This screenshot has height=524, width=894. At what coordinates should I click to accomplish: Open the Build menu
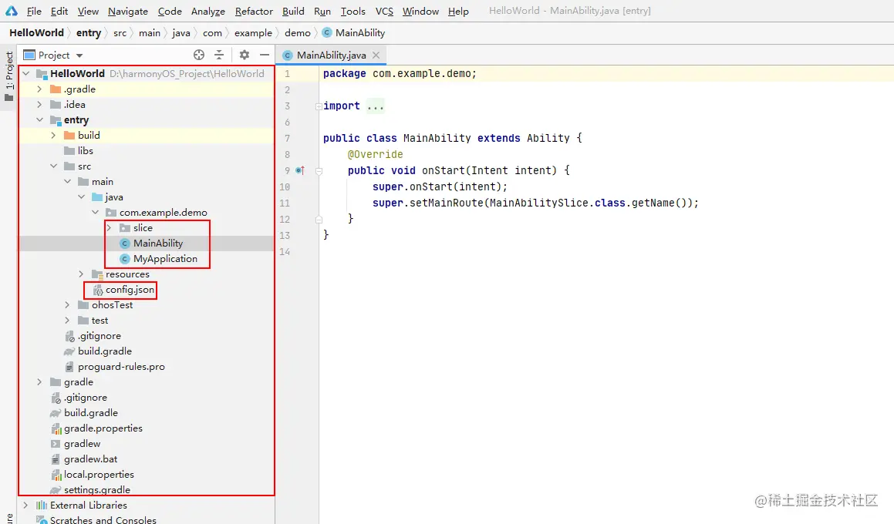click(x=293, y=11)
